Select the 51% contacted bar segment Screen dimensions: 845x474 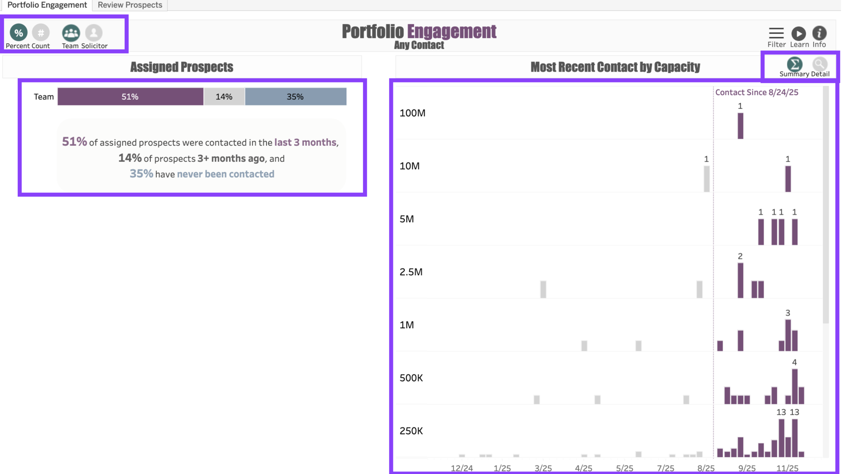pos(130,97)
